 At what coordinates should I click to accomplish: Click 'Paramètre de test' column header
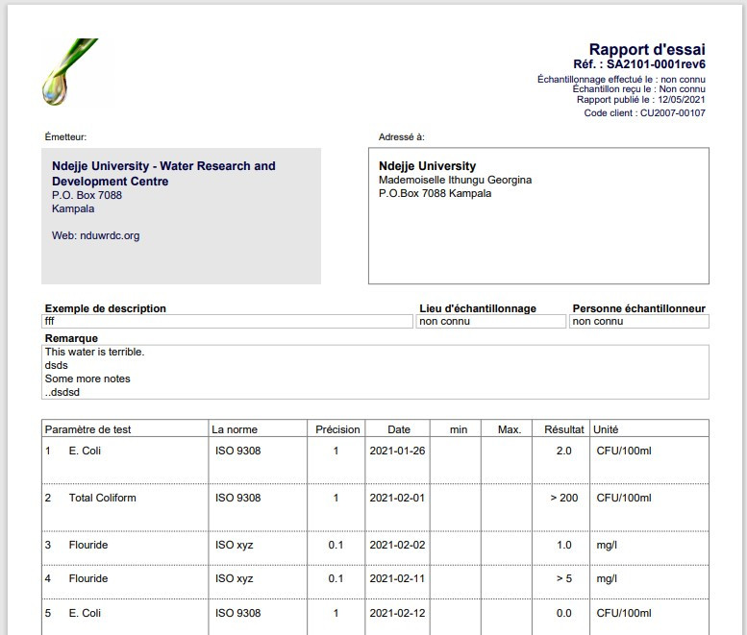click(x=87, y=429)
